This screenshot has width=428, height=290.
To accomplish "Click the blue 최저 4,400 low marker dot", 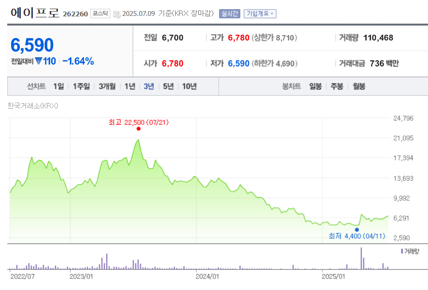I will [x=357, y=230].
